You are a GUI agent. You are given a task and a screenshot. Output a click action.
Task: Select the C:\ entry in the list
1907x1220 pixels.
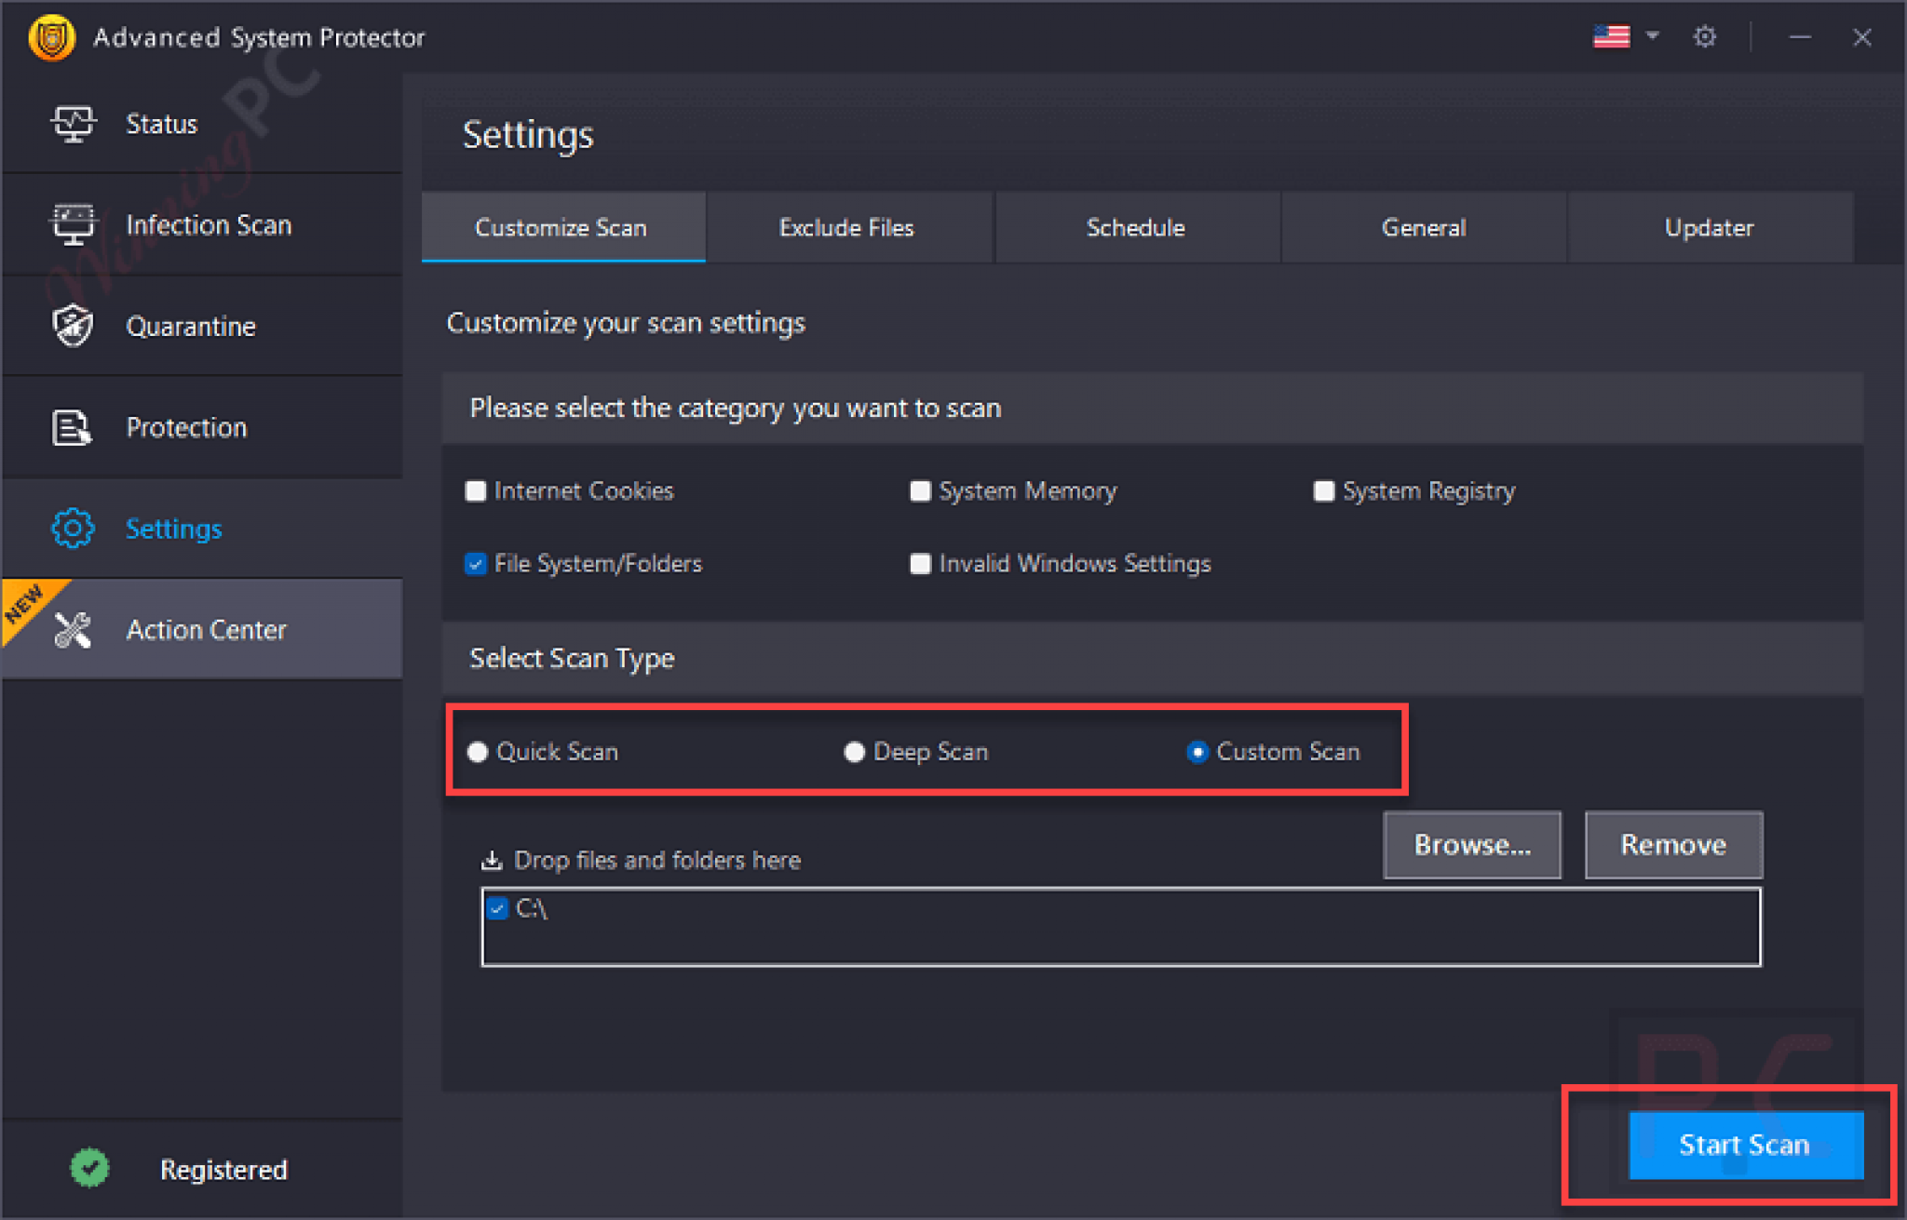tap(532, 908)
